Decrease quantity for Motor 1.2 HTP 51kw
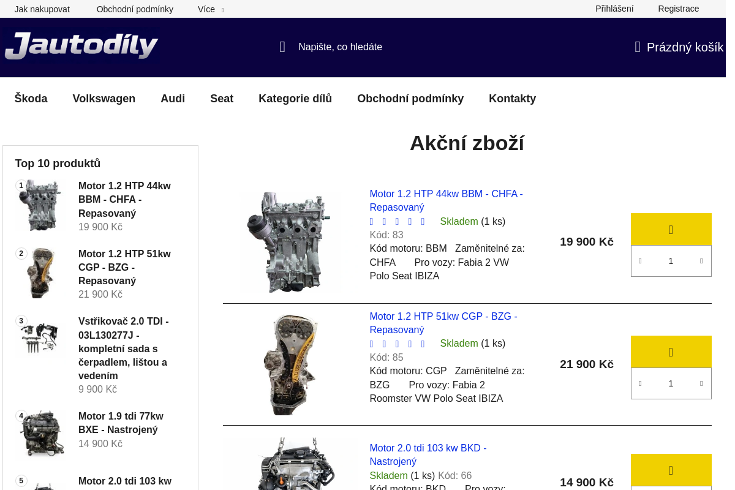Screen dimensions: 735x490 coord(640,383)
